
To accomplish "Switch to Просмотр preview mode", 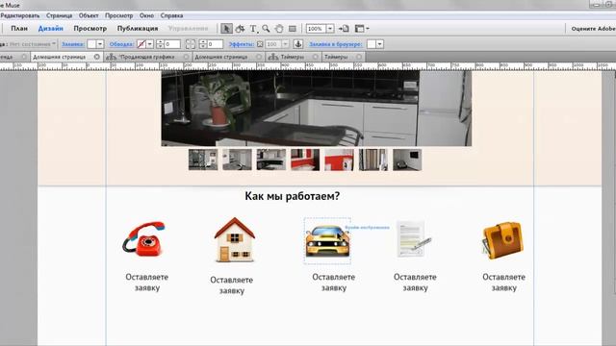I will pyautogui.click(x=90, y=29).
